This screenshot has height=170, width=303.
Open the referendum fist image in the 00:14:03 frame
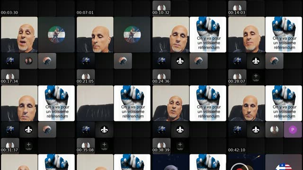(x=284, y=34)
